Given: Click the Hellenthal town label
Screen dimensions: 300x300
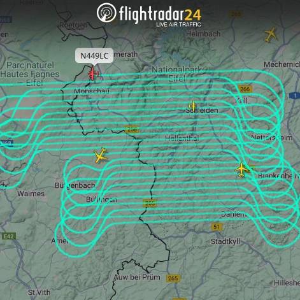Looking at the screenshot, I should pos(182,138).
